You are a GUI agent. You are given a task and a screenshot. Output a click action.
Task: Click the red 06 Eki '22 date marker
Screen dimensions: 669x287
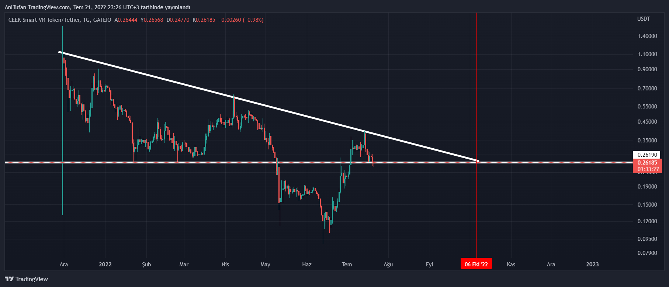point(476,264)
